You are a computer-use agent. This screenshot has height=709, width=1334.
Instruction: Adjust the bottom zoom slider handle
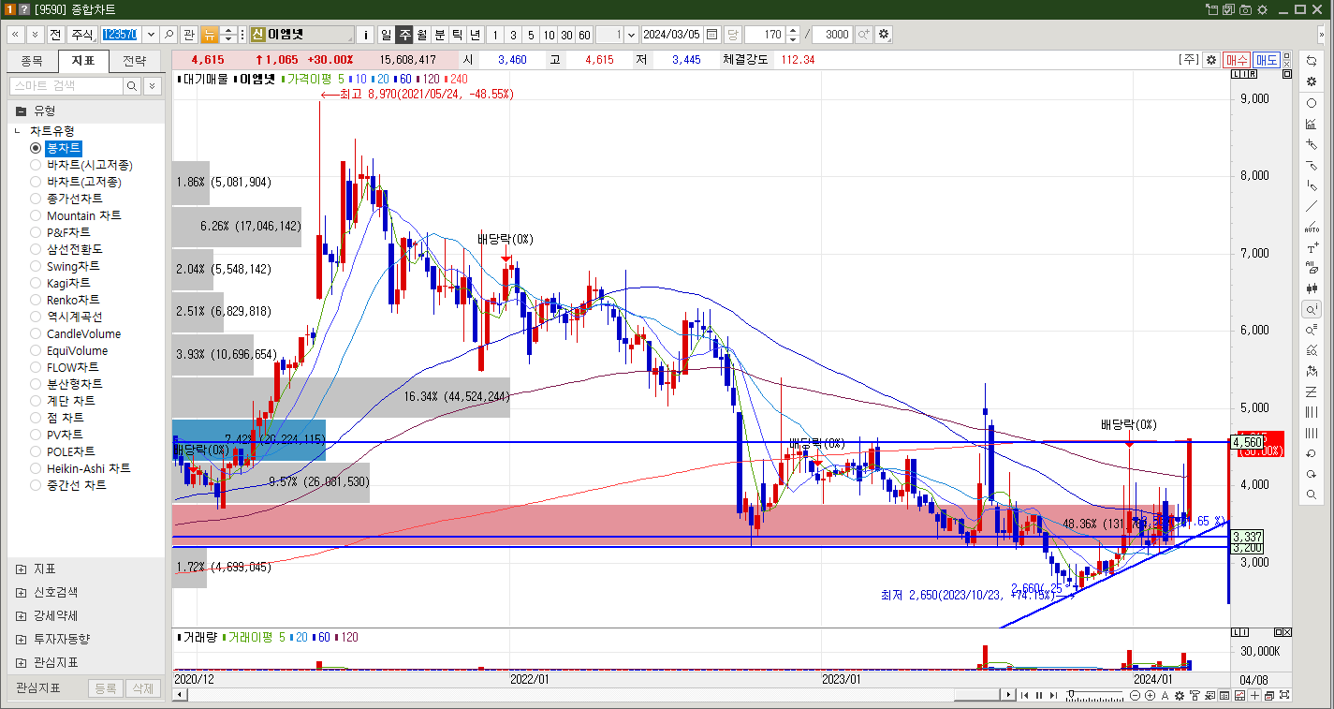1072,695
